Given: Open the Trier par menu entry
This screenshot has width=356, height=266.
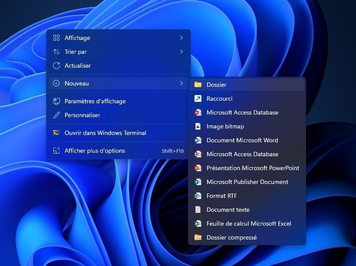Looking at the screenshot, I should (118, 52).
